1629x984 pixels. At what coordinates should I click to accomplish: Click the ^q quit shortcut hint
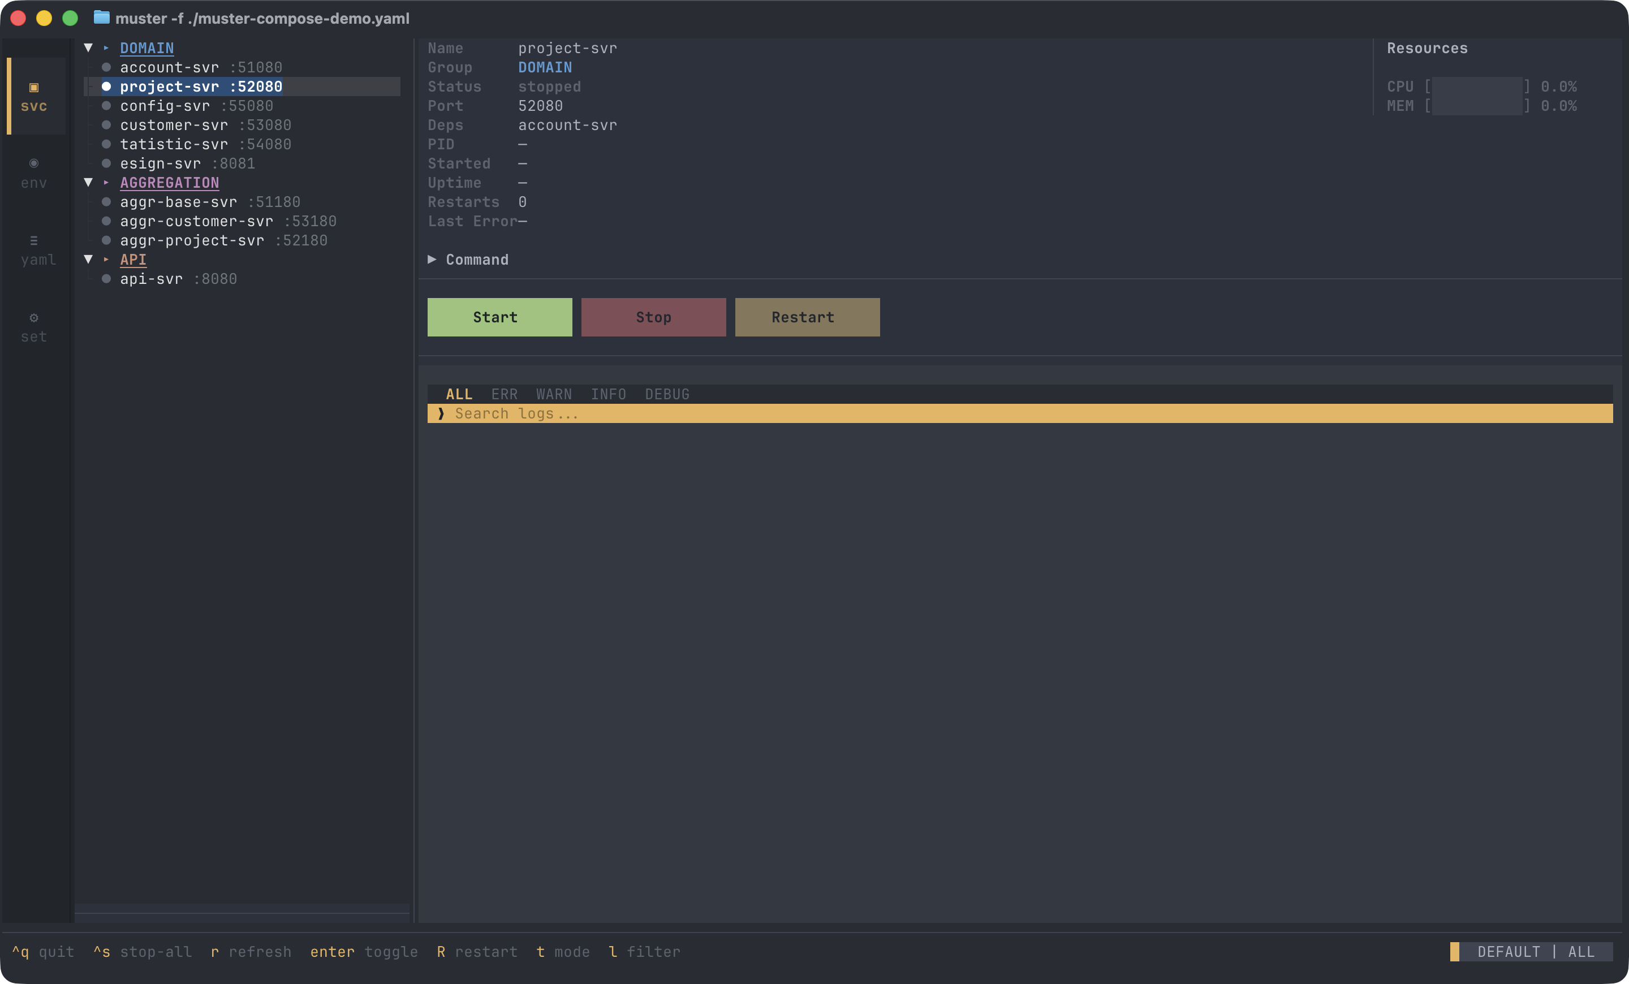pyautogui.click(x=43, y=952)
